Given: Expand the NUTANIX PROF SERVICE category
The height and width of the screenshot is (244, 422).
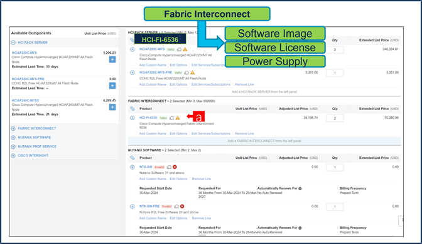Looking at the screenshot, I should (13, 146).
